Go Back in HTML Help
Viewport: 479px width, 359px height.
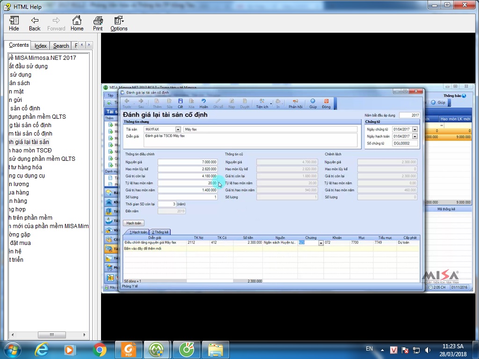tap(35, 23)
